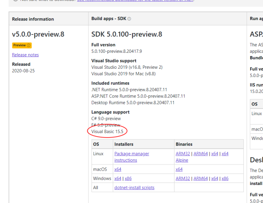This screenshot has width=263, height=203.
Task: Download macOS x64 binaries
Action: pos(179,169)
